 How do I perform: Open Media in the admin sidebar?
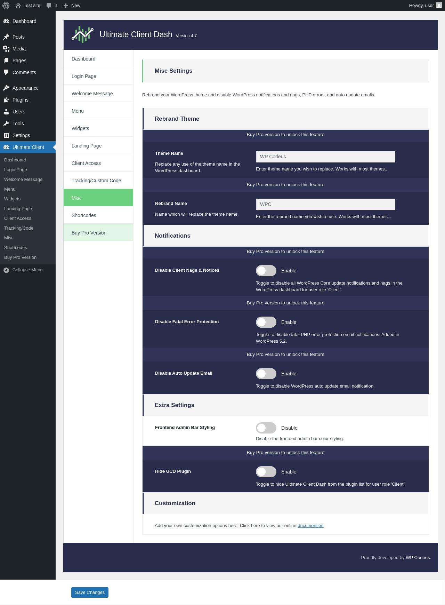tap(28, 49)
